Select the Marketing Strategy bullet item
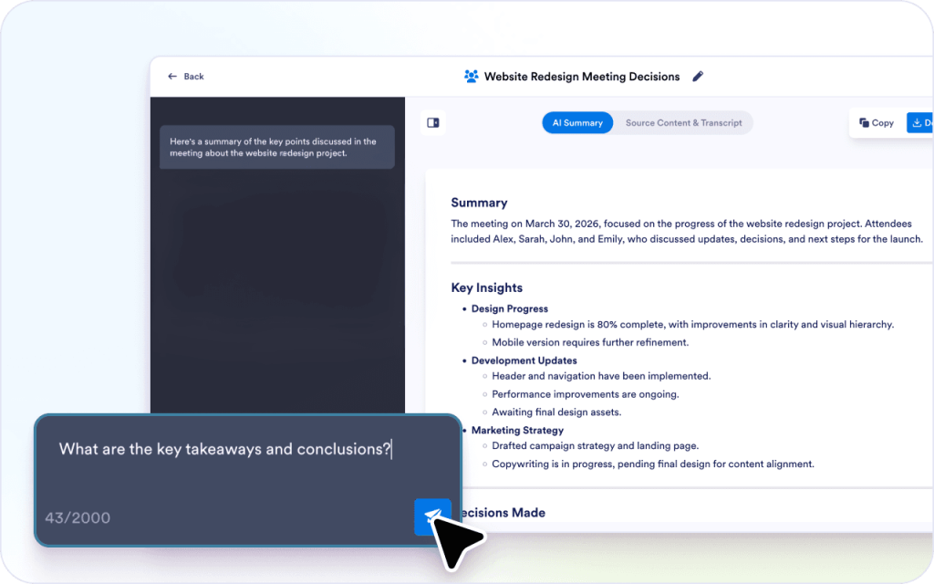Screen dimensions: 934x584 [x=517, y=430]
